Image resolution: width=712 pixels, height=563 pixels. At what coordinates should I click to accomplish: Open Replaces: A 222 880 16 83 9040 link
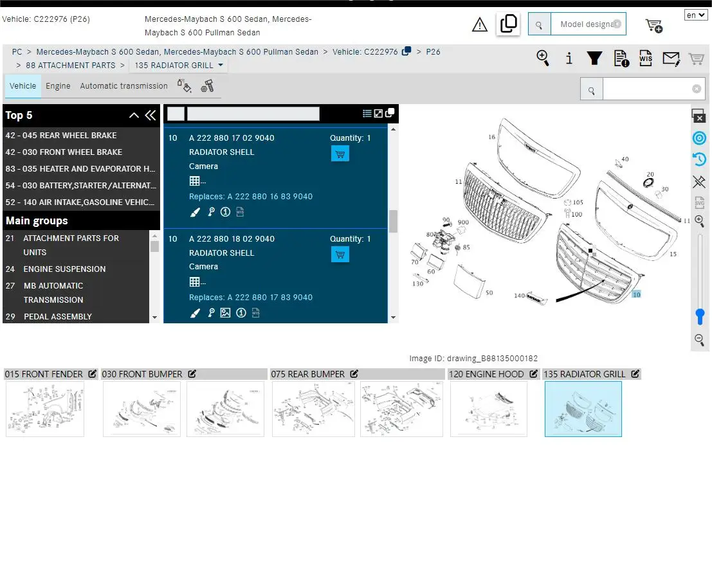[251, 197]
